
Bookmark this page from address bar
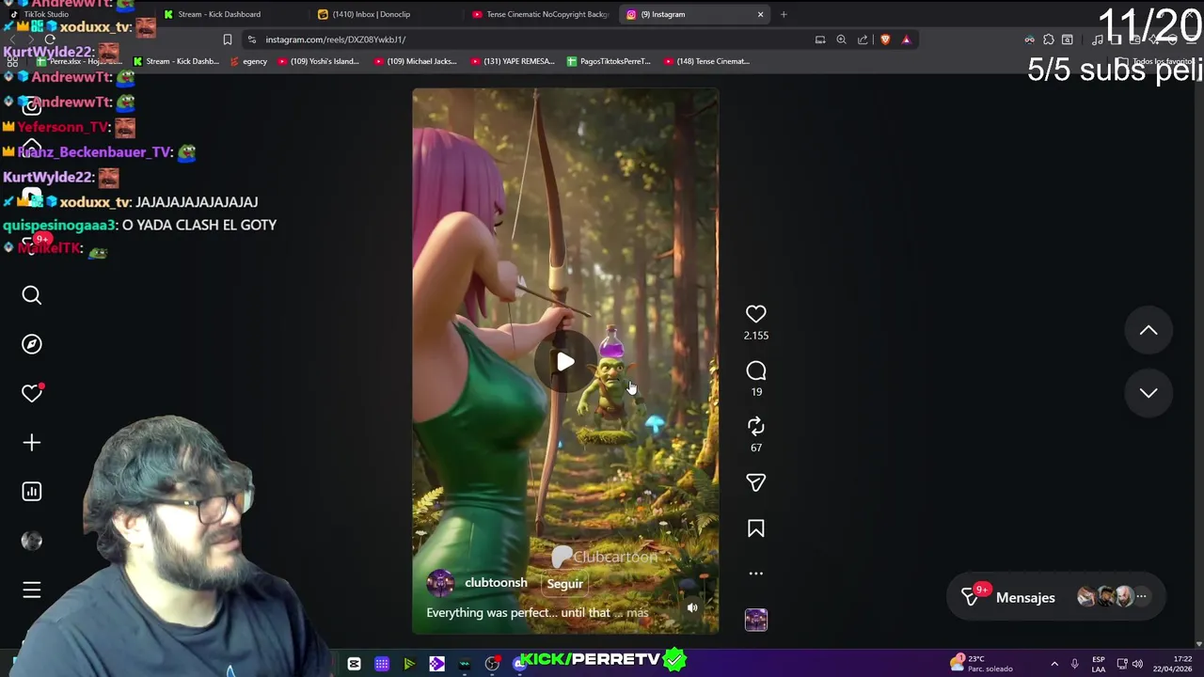coord(227,39)
